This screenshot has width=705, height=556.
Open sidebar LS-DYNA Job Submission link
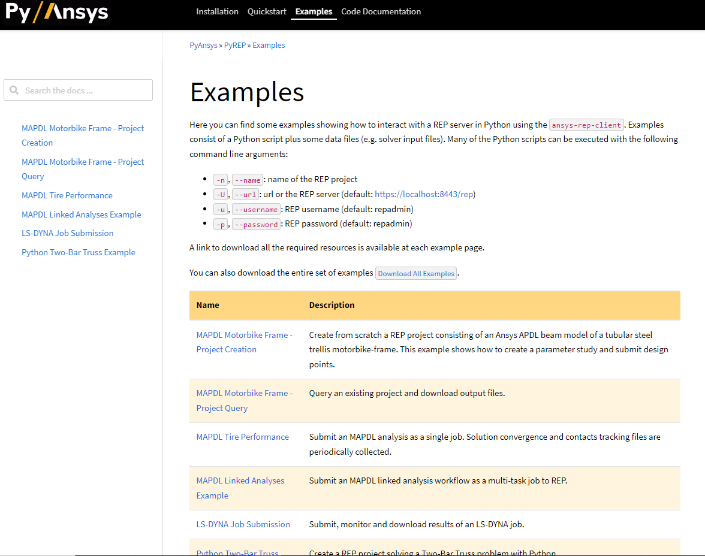tap(67, 233)
